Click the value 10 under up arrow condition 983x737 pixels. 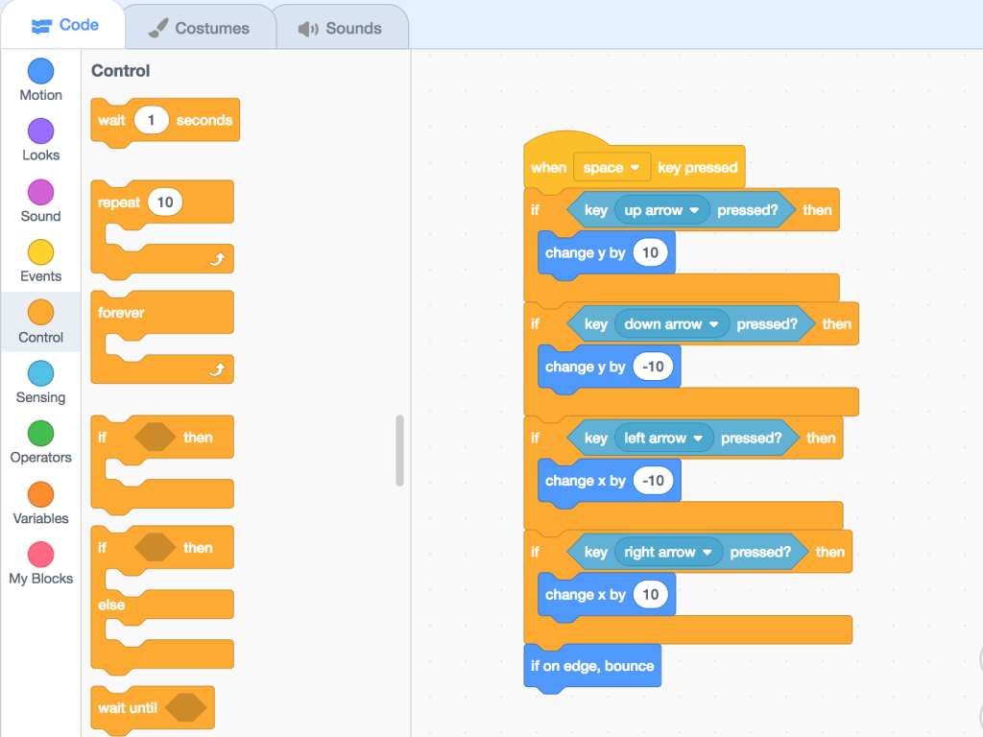tap(650, 252)
